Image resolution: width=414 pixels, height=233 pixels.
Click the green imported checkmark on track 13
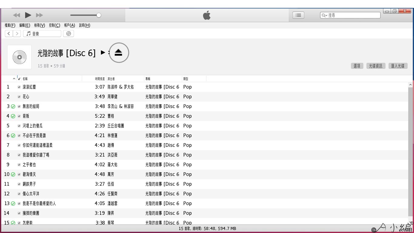point(13,204)
